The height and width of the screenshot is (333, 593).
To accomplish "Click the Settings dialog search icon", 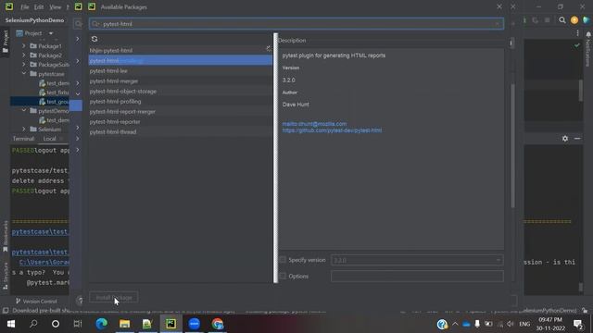I will (x=78, y=24).
